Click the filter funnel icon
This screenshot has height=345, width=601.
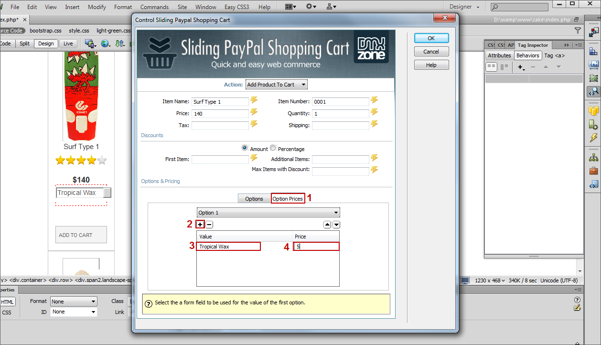click(x=578, y=31)
